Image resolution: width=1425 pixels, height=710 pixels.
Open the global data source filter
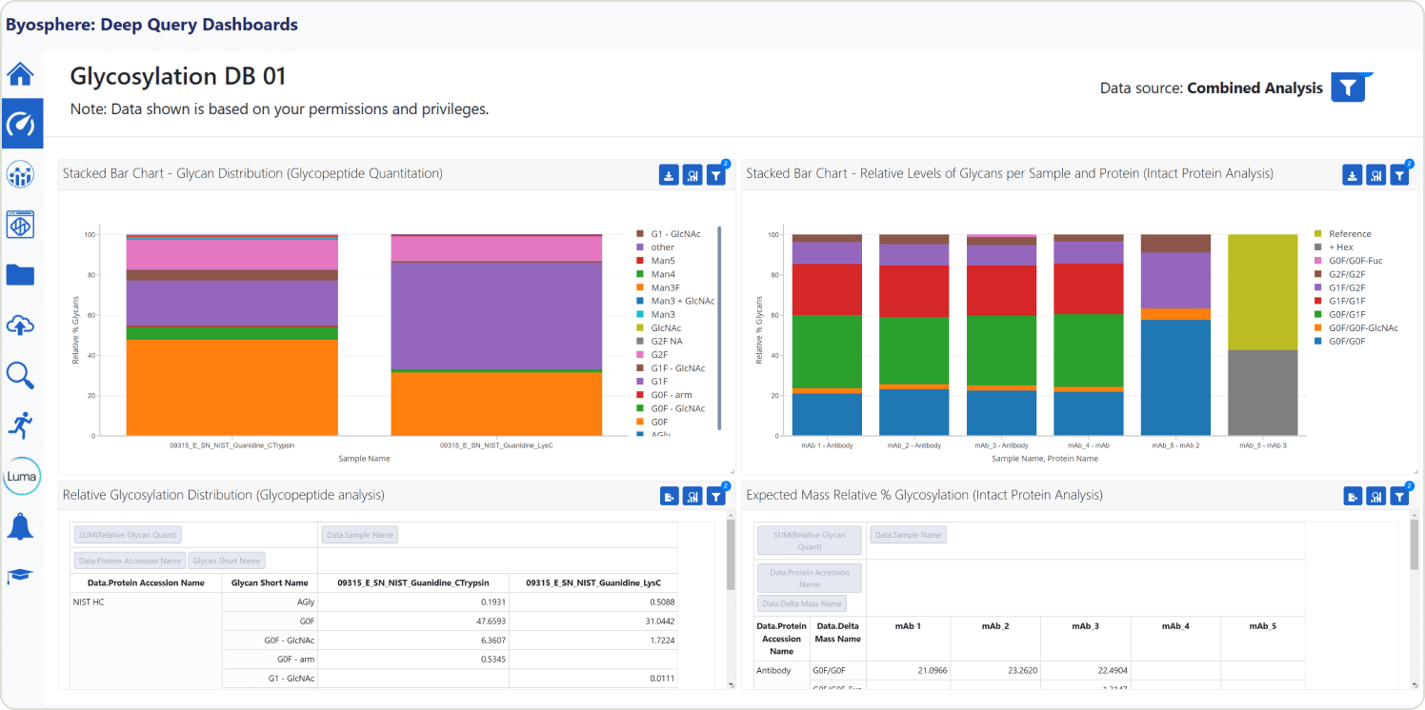coord(1348,88)
